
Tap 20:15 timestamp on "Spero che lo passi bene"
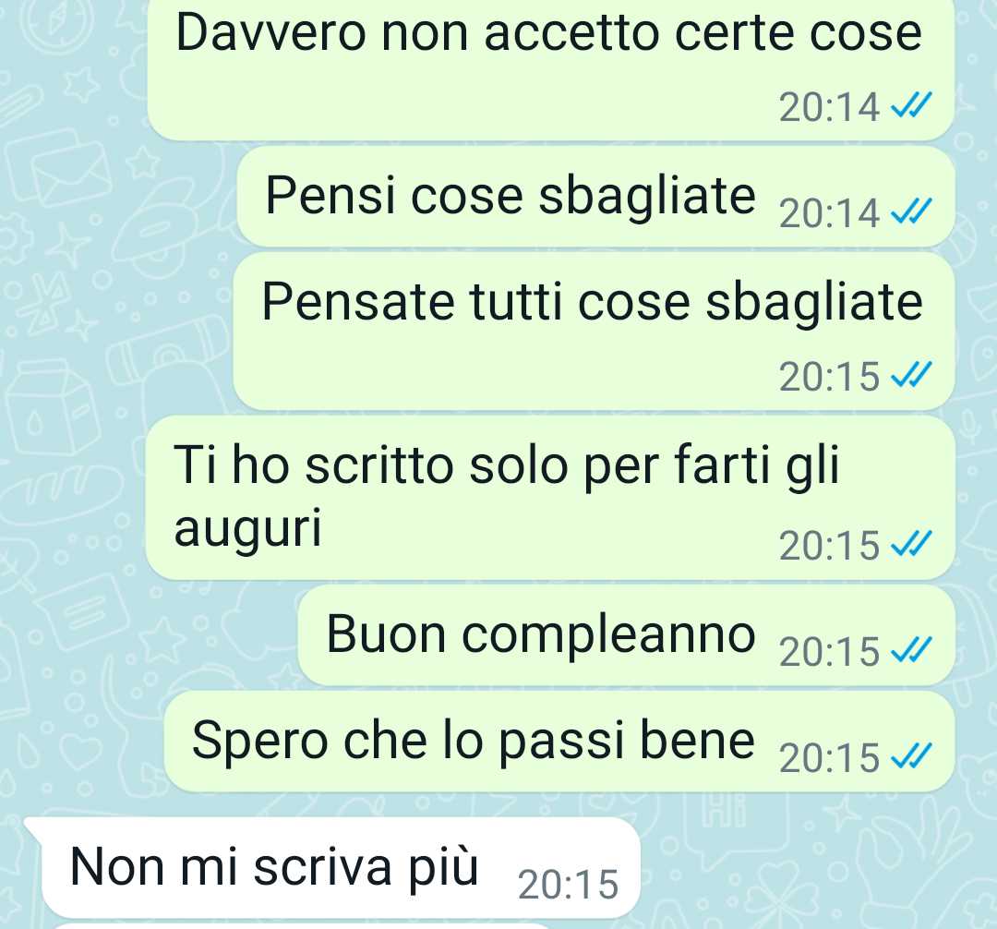coord(829,758)
